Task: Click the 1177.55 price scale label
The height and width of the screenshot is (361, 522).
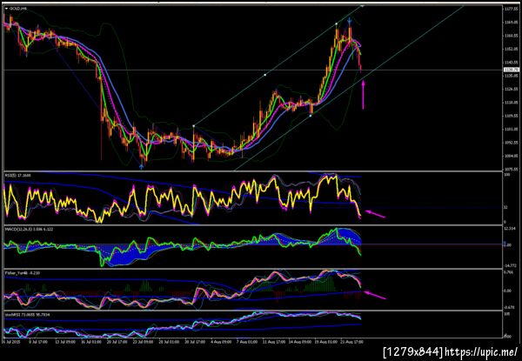Action: coord(512,9)
